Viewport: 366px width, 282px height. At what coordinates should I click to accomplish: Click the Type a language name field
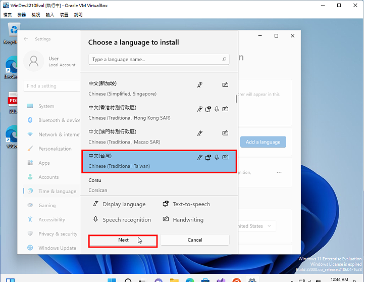[x=159, y=59]
